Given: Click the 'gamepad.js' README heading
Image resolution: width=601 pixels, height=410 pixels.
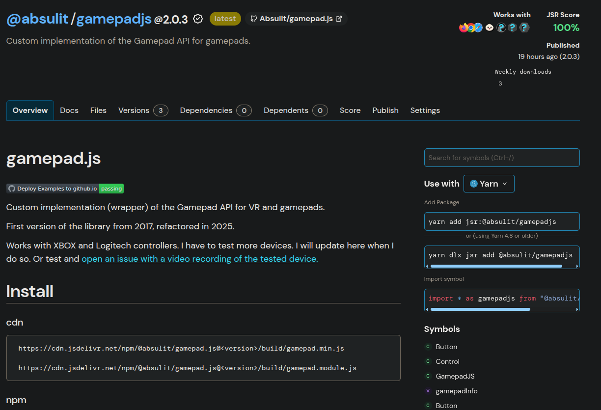Looking at the screenshot, I should point(54,159).
